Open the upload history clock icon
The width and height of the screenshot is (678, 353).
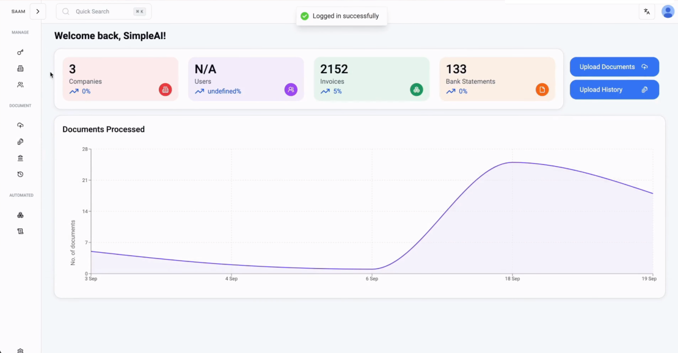pyautogui.click(x=20, y=174)
